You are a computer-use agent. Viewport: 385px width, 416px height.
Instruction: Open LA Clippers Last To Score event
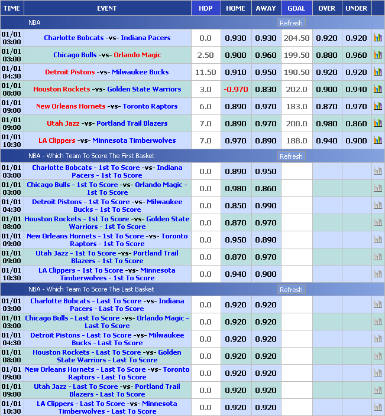107,407
